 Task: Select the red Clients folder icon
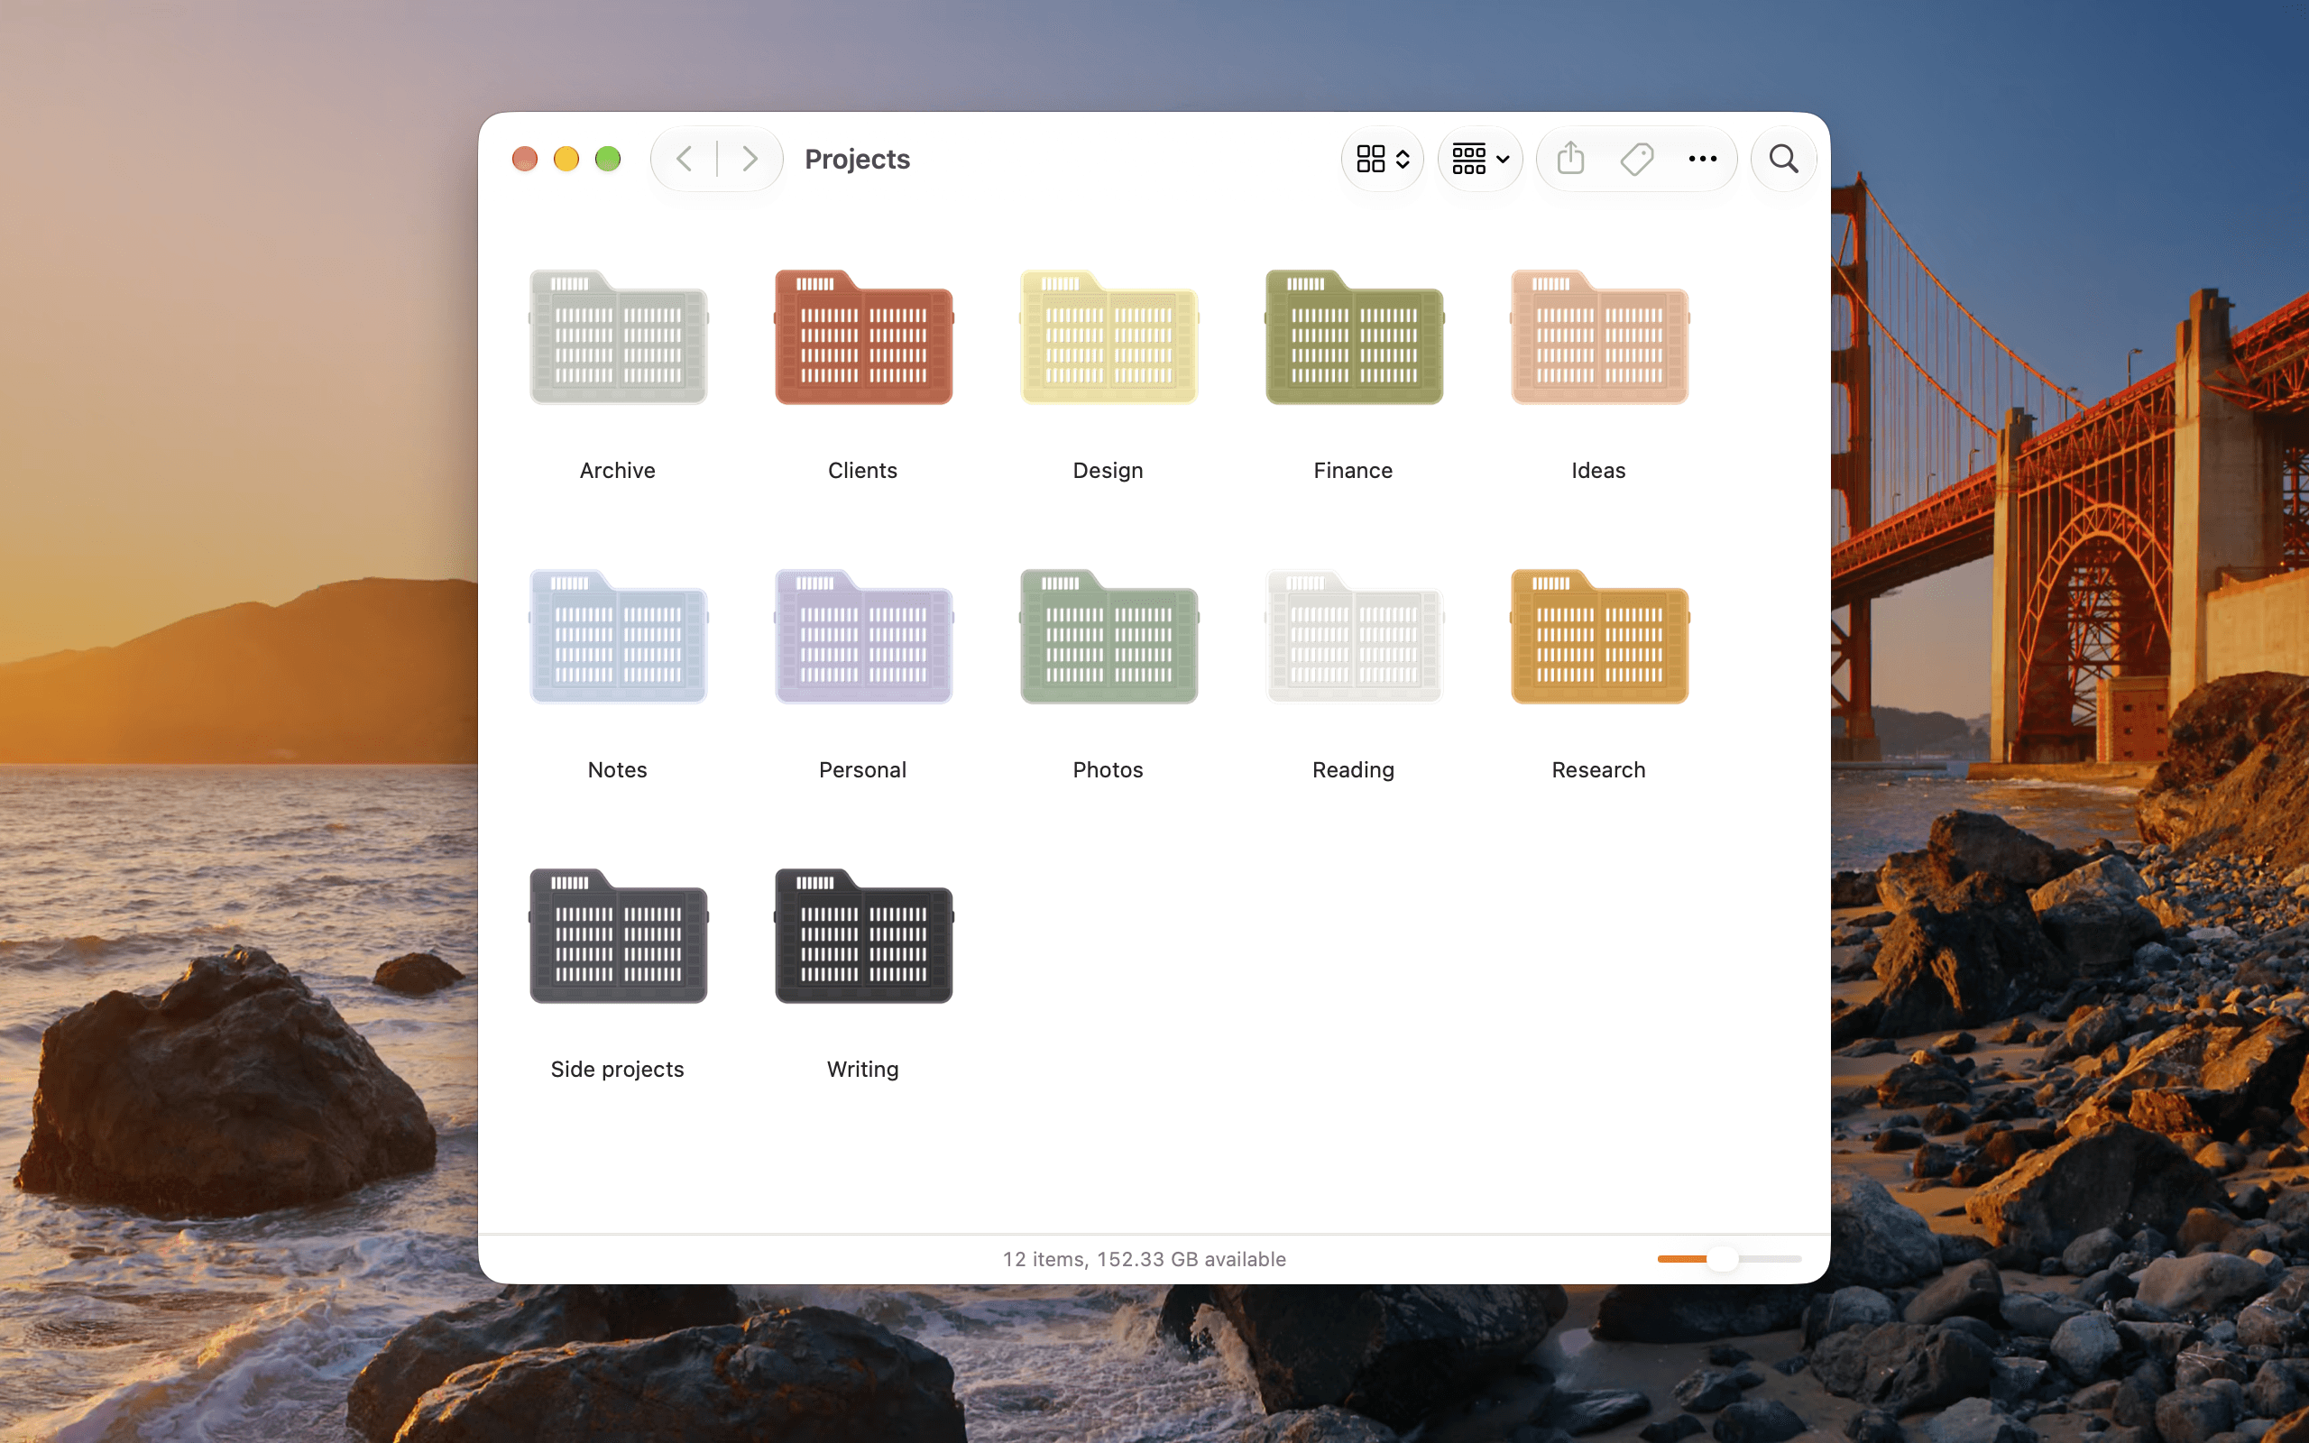click(x=863, y=337)
